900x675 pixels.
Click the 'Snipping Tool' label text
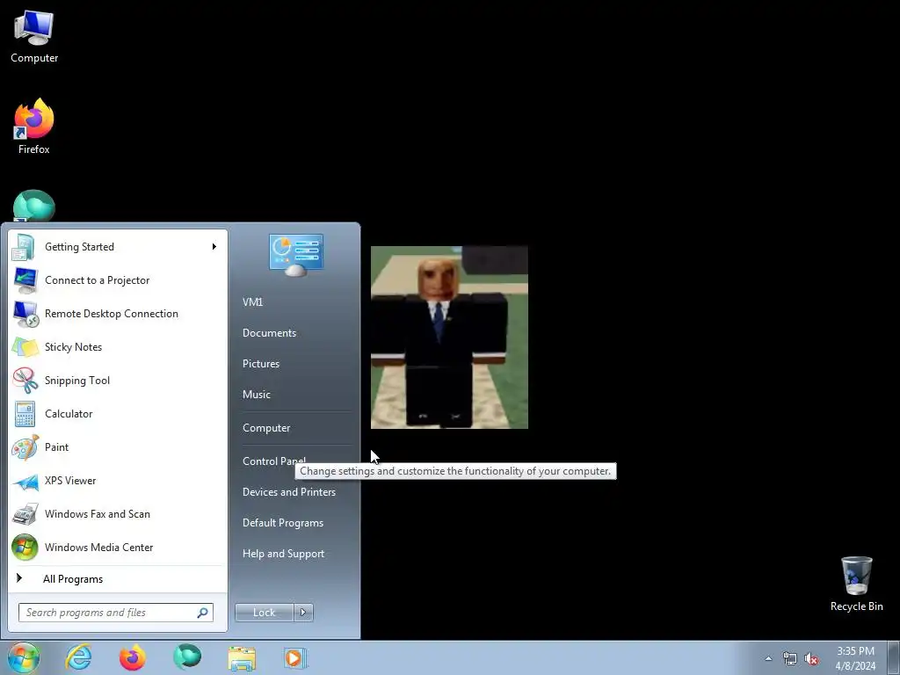(77, 380)
